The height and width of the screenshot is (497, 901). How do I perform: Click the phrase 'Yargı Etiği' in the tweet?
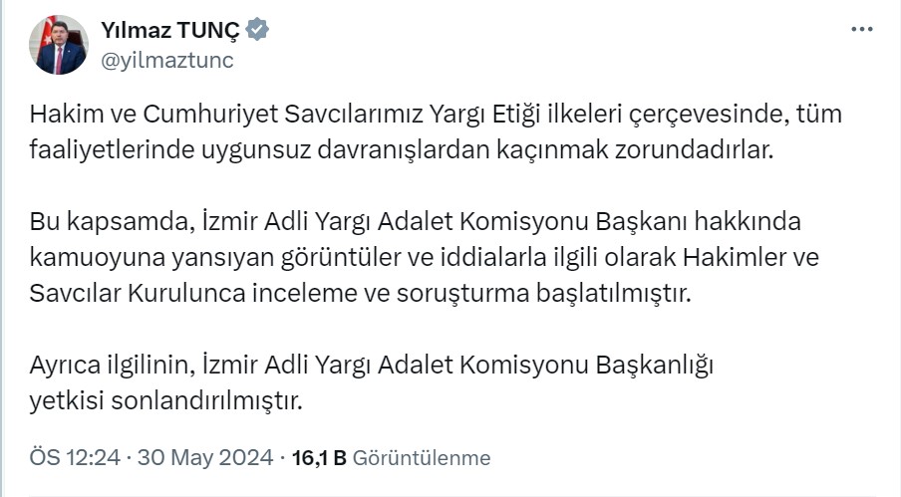[484, 114]
